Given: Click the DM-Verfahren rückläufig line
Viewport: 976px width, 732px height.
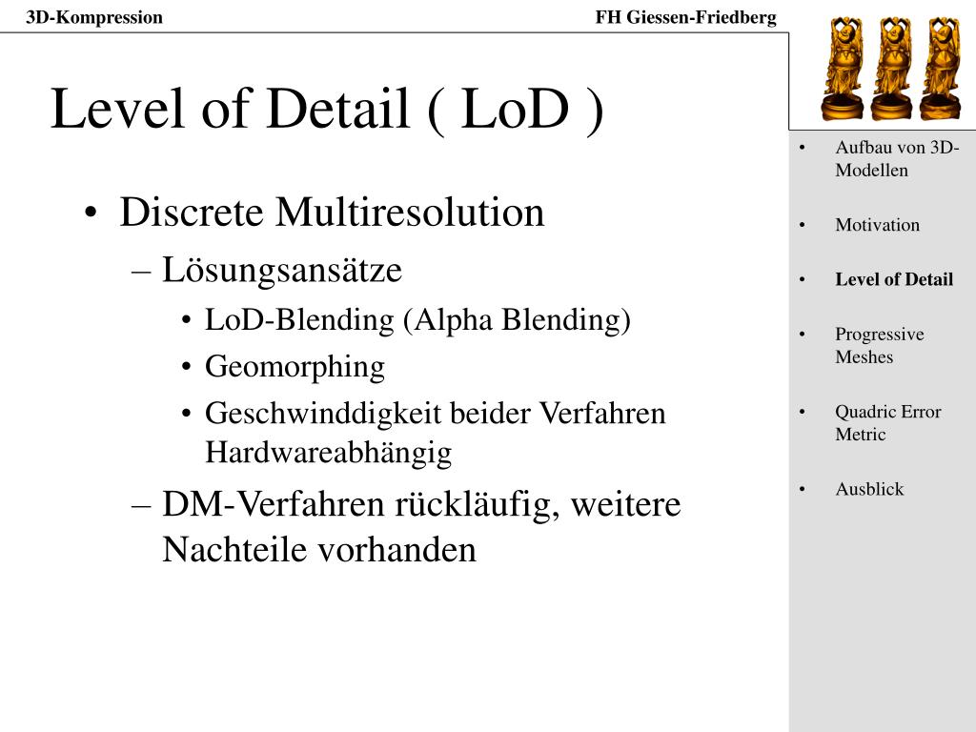Looking at the screenshot, I should (421, 526).
